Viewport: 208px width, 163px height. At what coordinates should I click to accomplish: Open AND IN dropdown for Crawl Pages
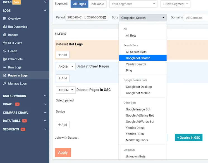pyautogui.click(x=66, y=67)
